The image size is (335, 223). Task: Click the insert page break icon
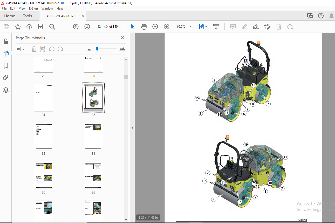click(43, 49)
